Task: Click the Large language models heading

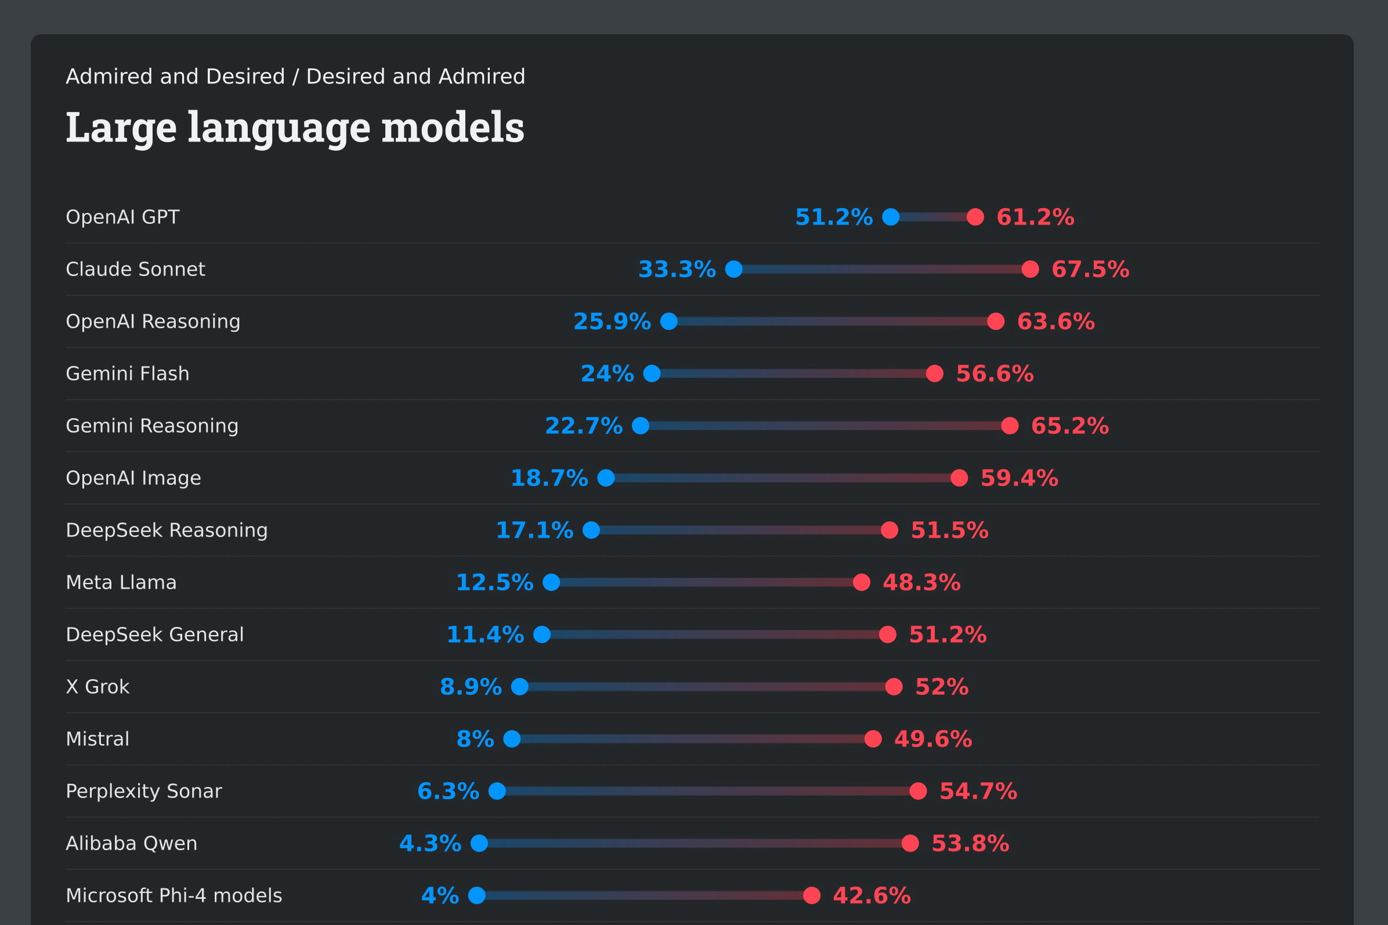Action: [295, 128]
